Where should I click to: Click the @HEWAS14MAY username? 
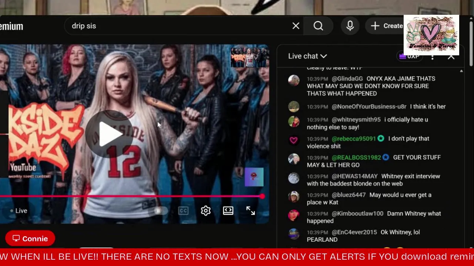click(355, 176)
